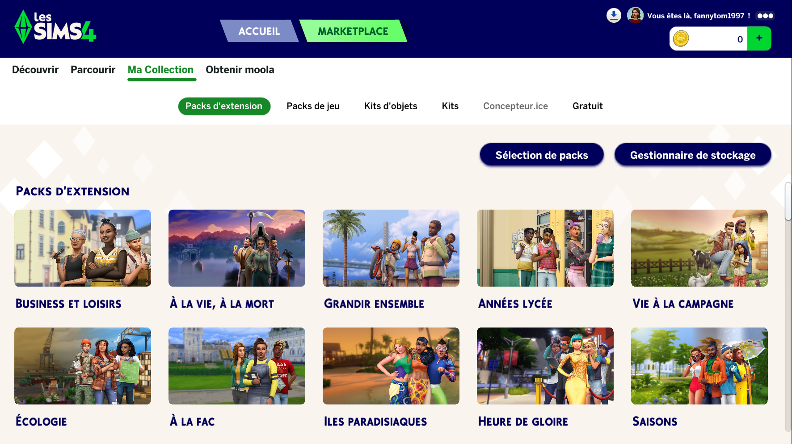Click the vertical scrollbar handle
Screen dimensions: 792x444
click(788, 201)
